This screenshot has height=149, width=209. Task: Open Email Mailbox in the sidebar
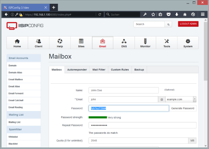24,79
